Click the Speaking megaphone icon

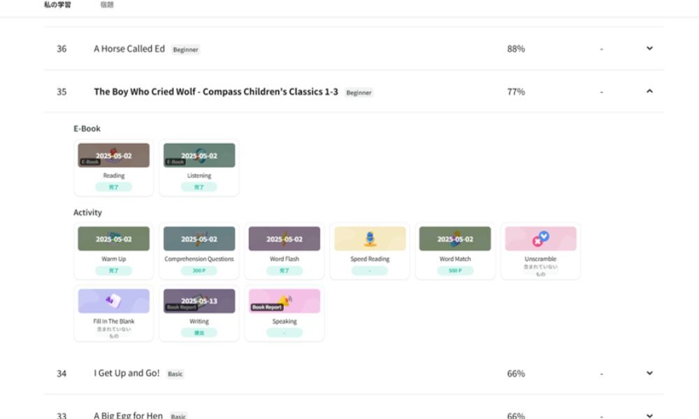pyautogui.click(x=284, y=301)
